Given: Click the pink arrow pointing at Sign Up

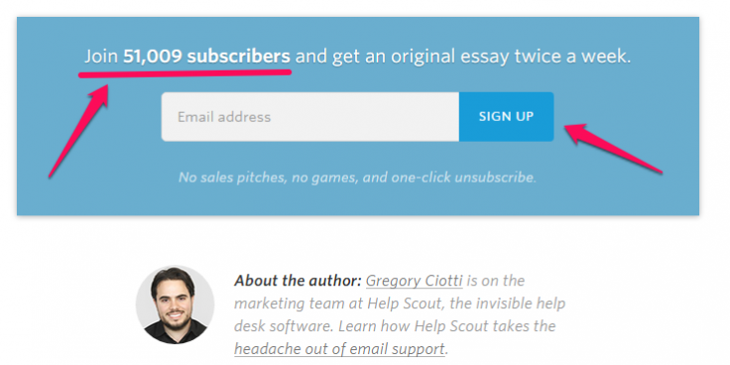Looking at the screenshot, I should click(614, 148).
